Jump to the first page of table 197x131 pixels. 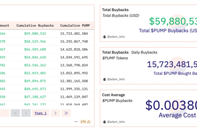(x=15, y=113)
